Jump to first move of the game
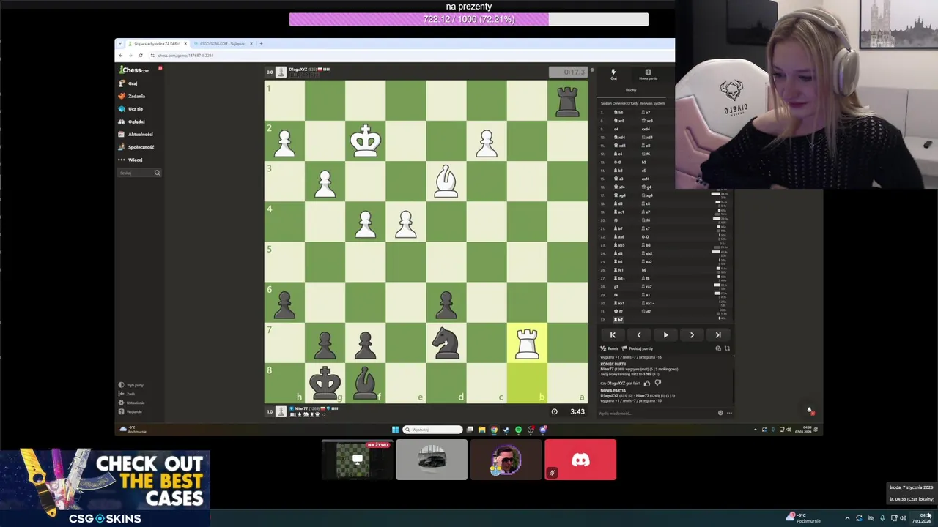Screen dimensions: 938x527 tap(613, 334)
